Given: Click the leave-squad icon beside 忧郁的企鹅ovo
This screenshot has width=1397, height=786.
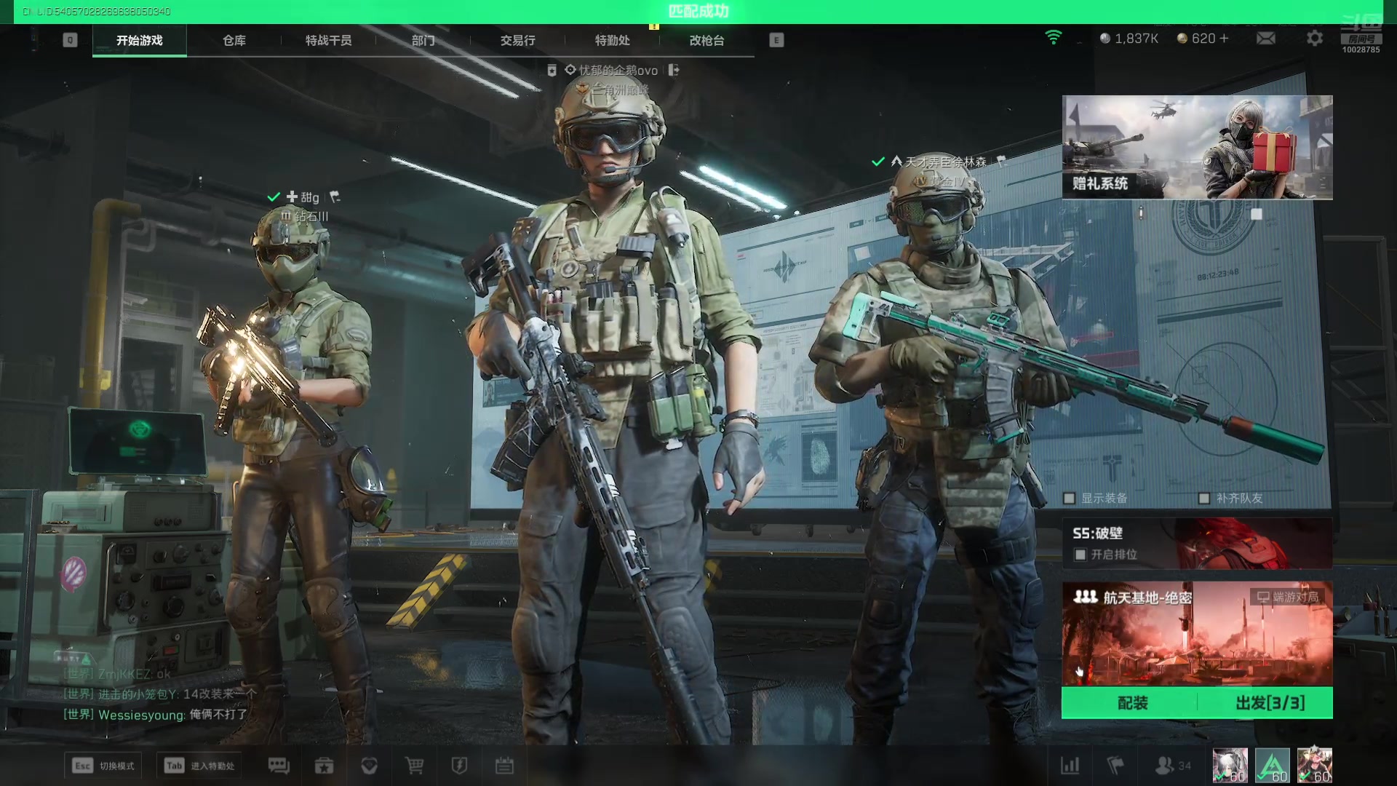Looking at the screenshot, I should point(674,70).
